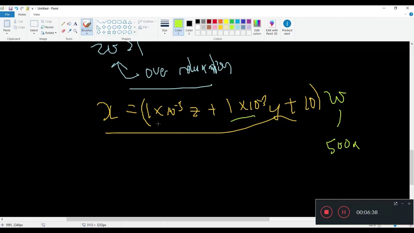Open the Select dropdown arrow

click(34, 33)
